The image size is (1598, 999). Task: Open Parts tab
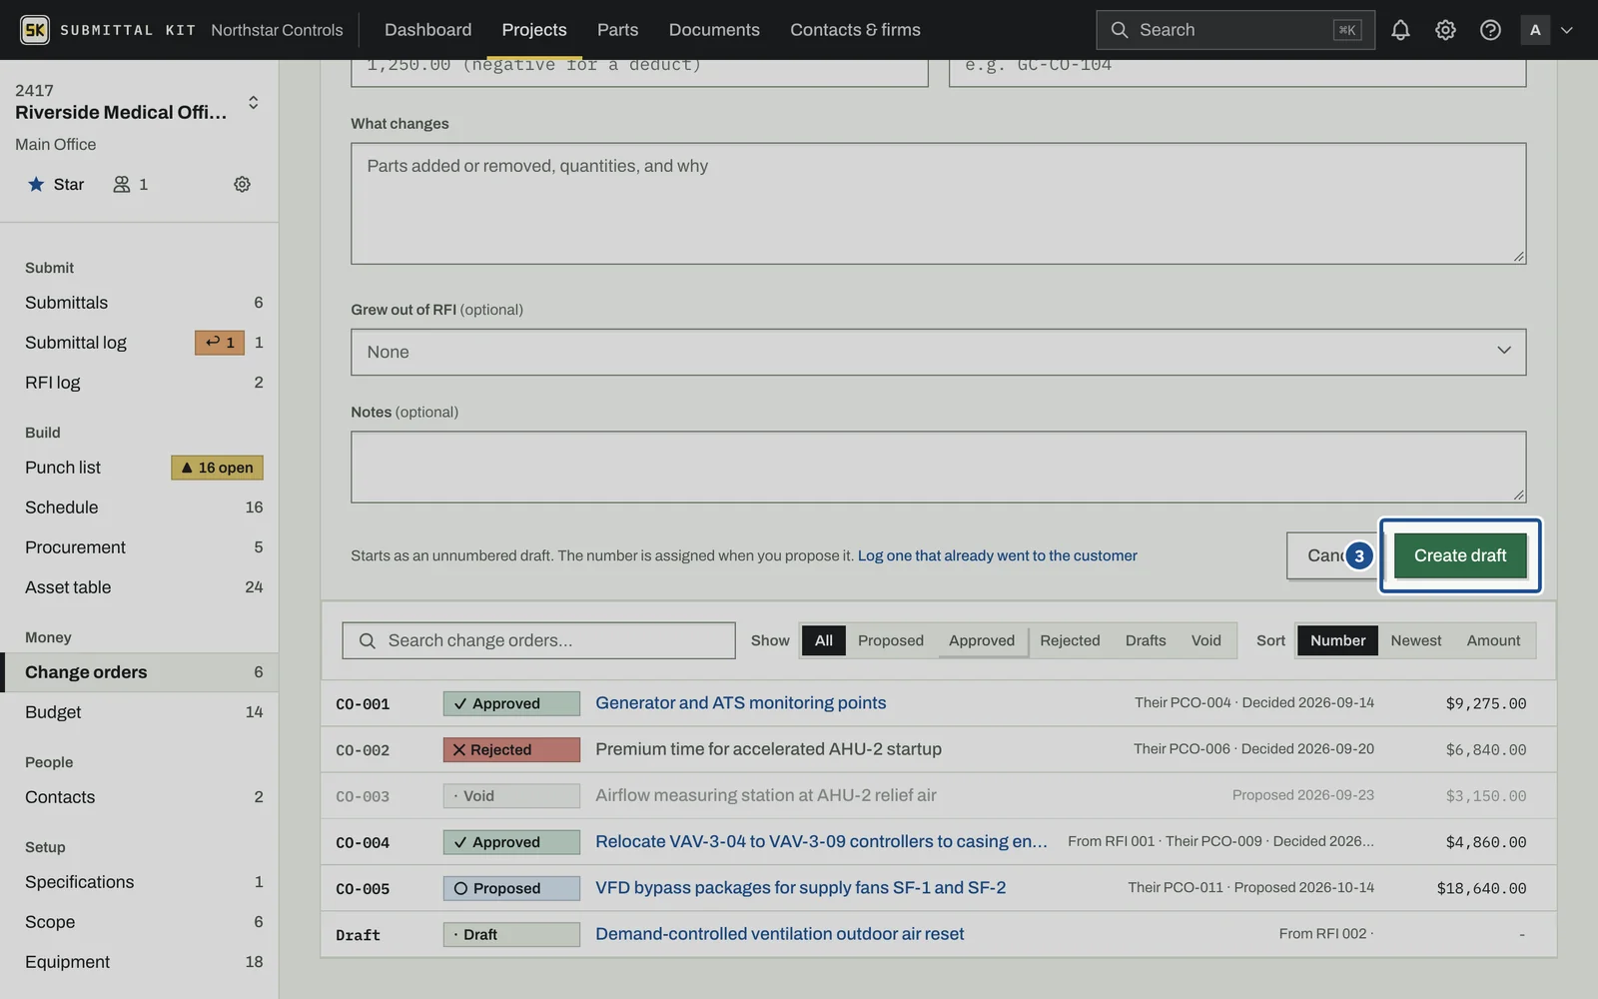click(617, 30)
